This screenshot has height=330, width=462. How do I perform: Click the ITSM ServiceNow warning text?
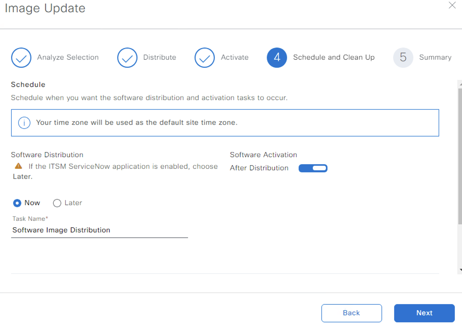[115, 171]
